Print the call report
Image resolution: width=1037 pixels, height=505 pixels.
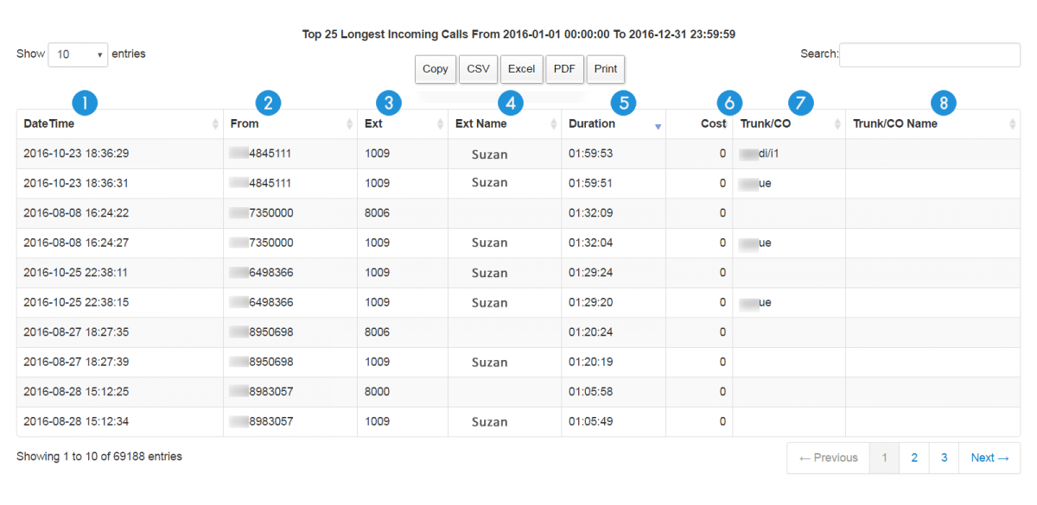click(605, 69)
